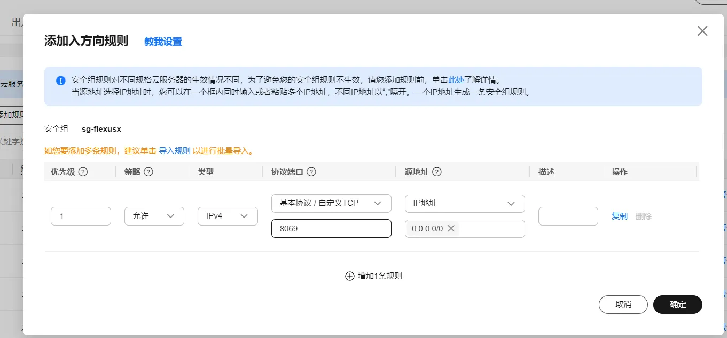Image resolution: width=727 pixels, height=338 pixels.
Task: Open the 允许 policy dropdown
Action: [154, 216]
